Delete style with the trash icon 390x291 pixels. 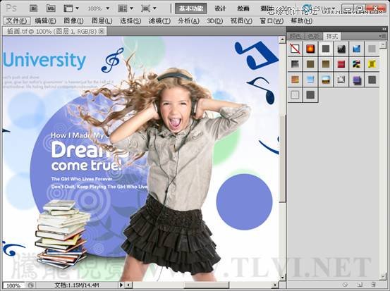(373, 285)
